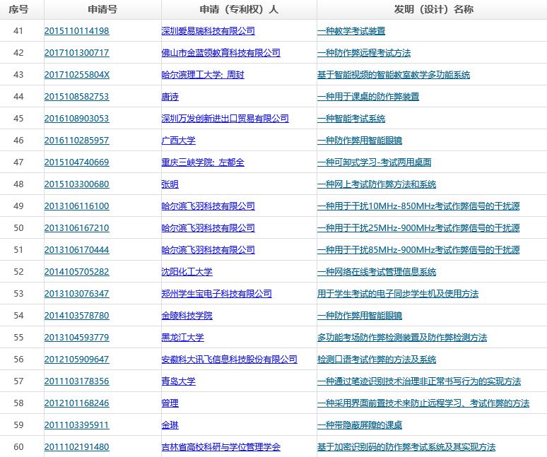This screenshot has width=547, height=457.
Task: Open application number 2012105909647
Action: pos(77,360)
